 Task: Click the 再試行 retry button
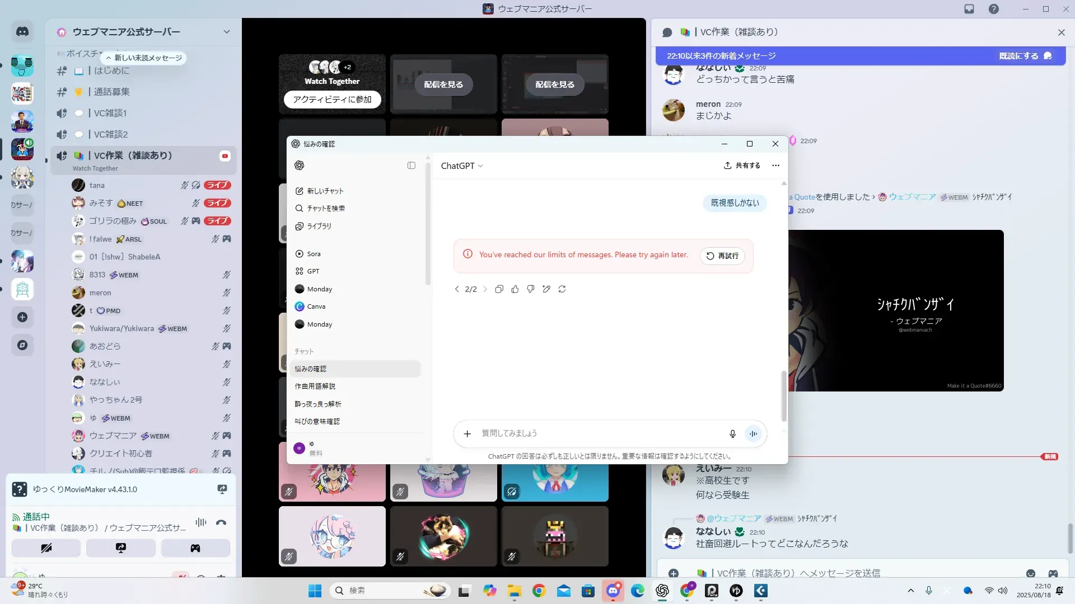coord(722,256)
